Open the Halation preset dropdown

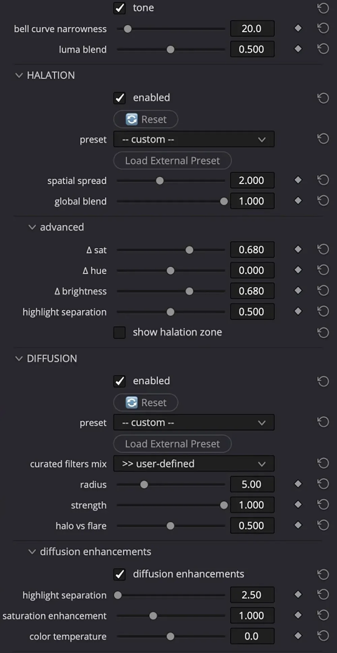(194, 139)
